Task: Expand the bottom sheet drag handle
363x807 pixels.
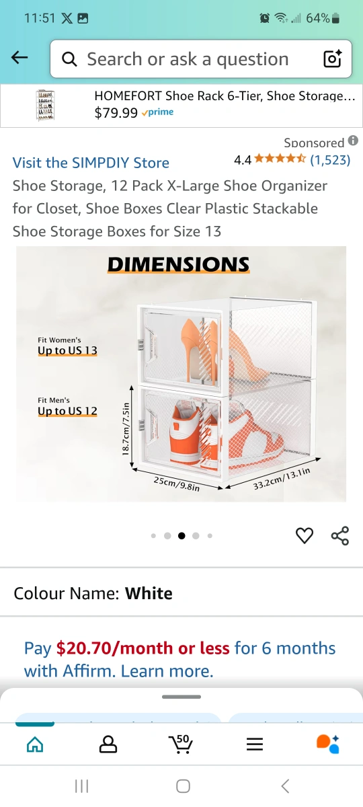Action: tap(182, 697)
